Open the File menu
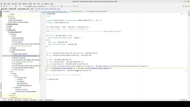Screen dimensions: 190x107 [x=1, y=4]
